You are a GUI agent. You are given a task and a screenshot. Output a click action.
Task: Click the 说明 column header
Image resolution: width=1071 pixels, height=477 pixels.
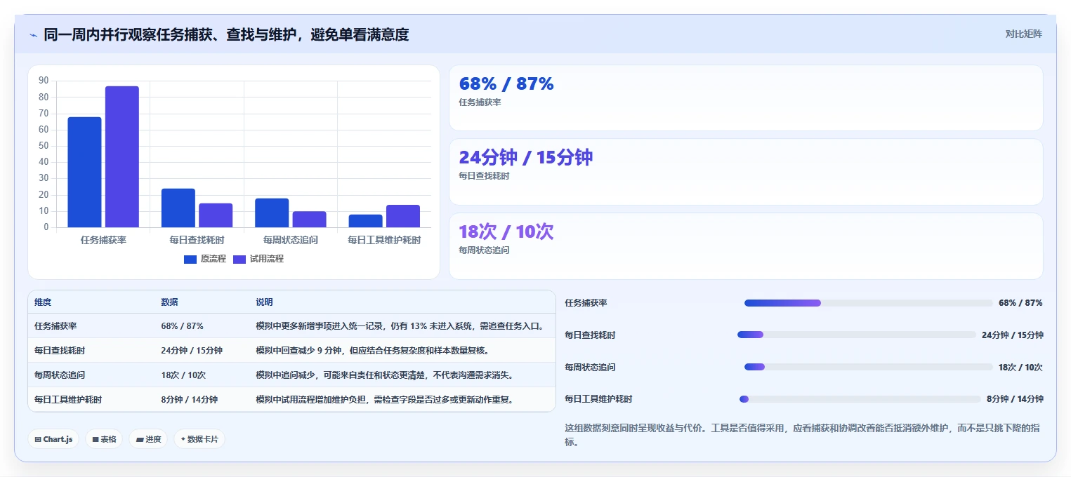pyautogui.click(x=264, y=302)
